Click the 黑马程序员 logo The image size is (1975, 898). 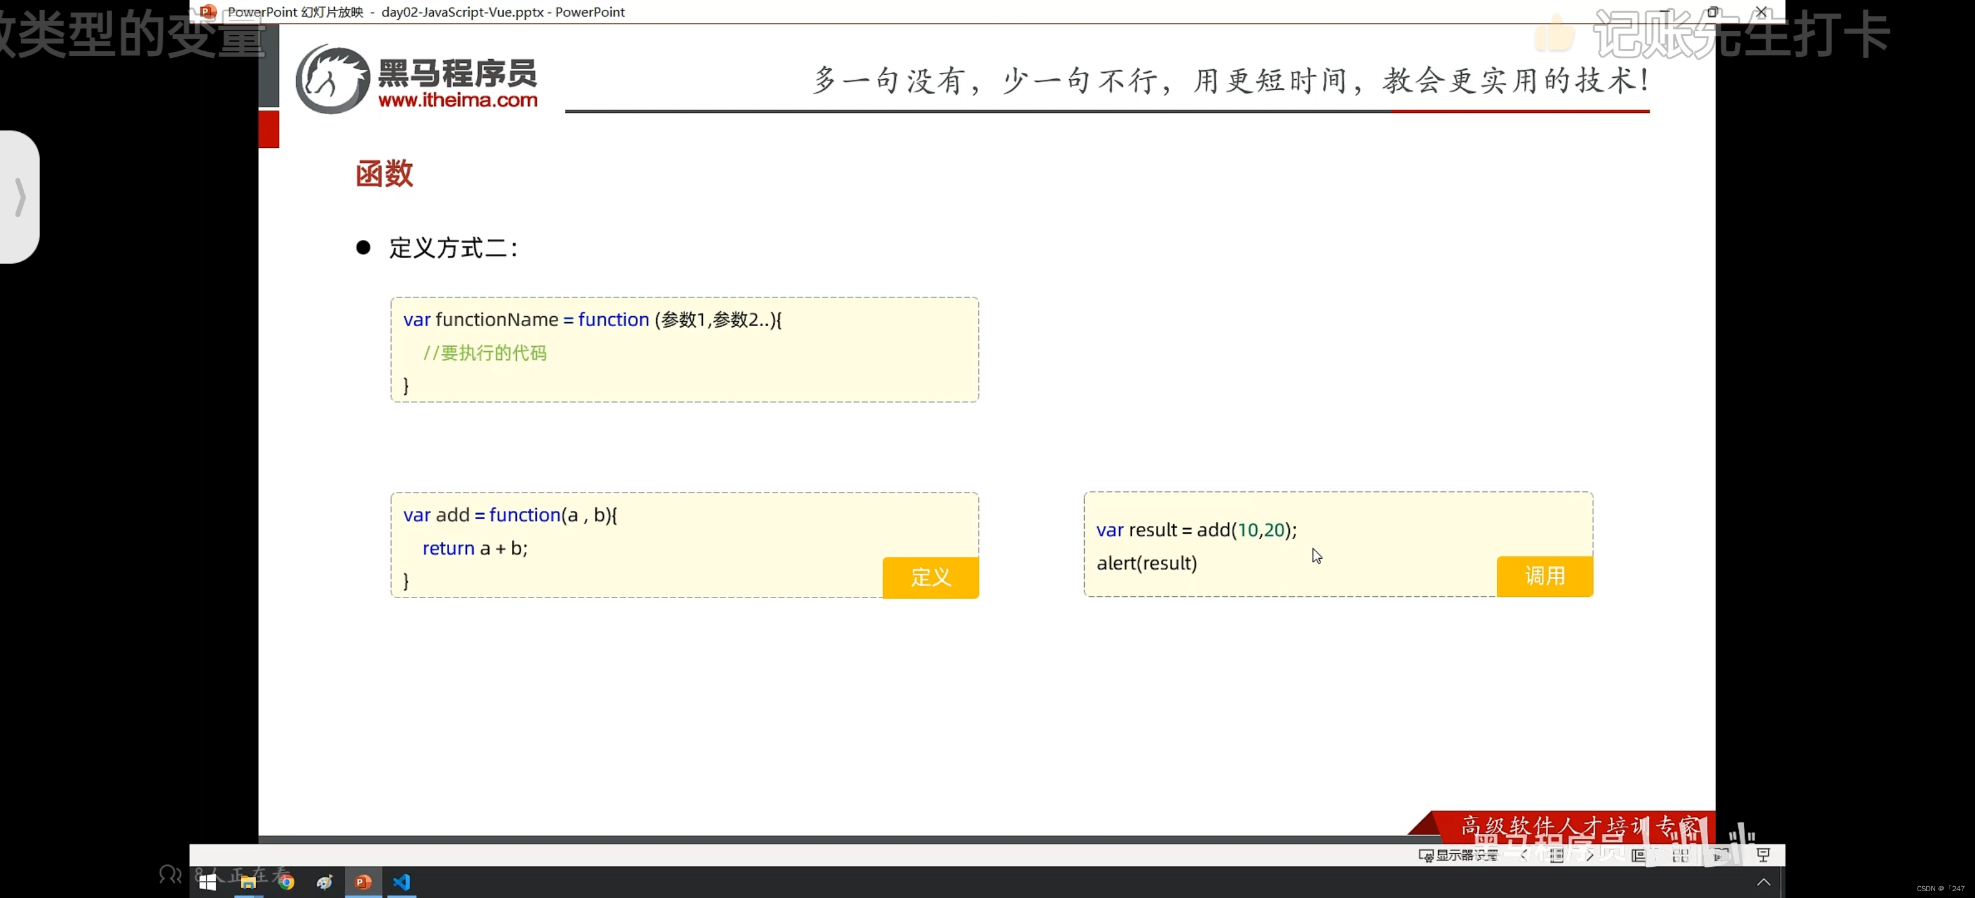pyautogui.click(x=416, y=78)
